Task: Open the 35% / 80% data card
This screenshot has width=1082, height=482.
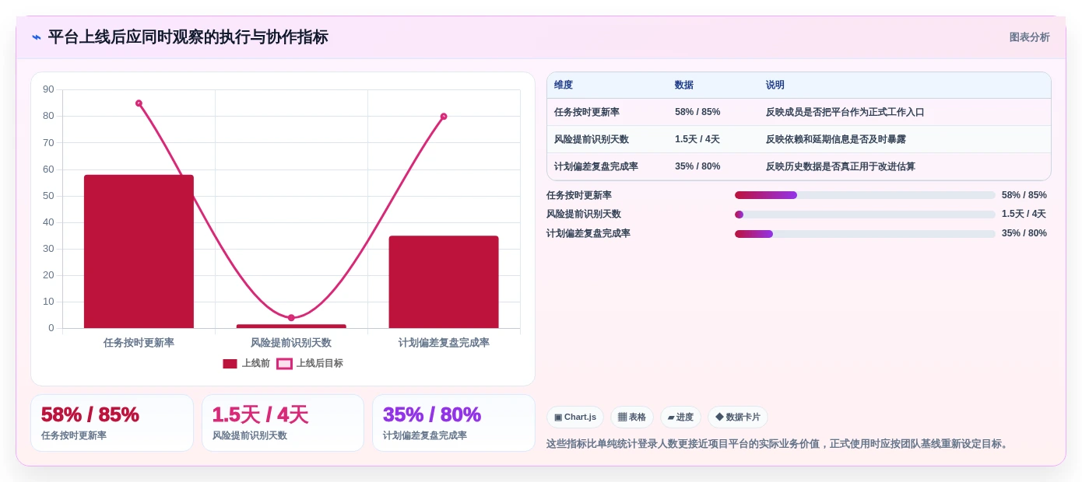Action: pyautogui.click(x=454, y=423)
